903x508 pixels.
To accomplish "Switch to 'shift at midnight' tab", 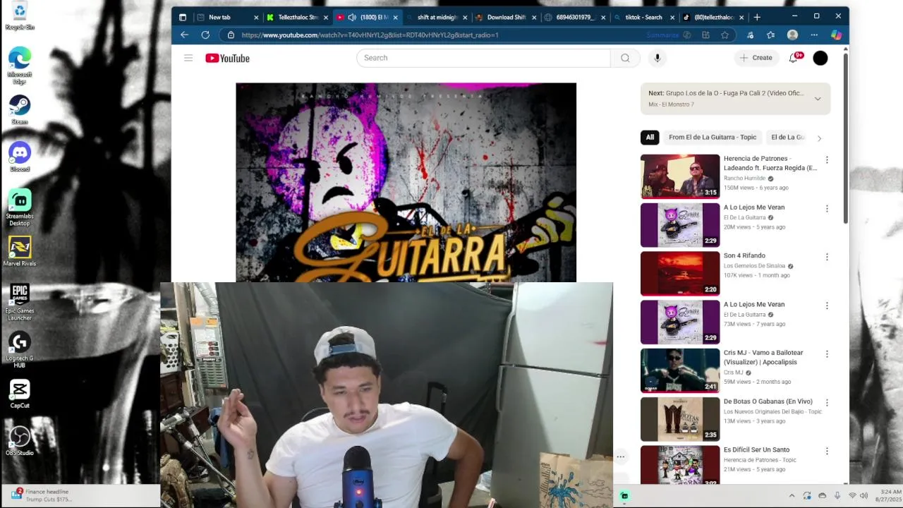I will [x=437, y=17].
